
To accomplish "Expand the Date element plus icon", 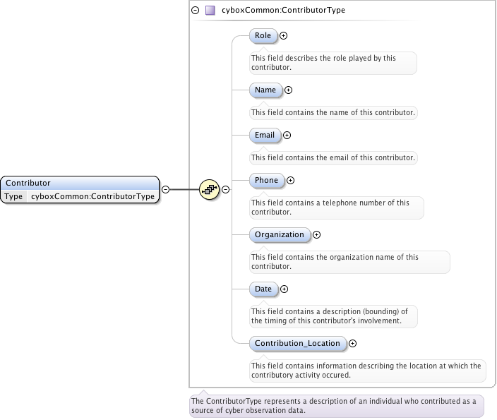I will click(285, 289).
